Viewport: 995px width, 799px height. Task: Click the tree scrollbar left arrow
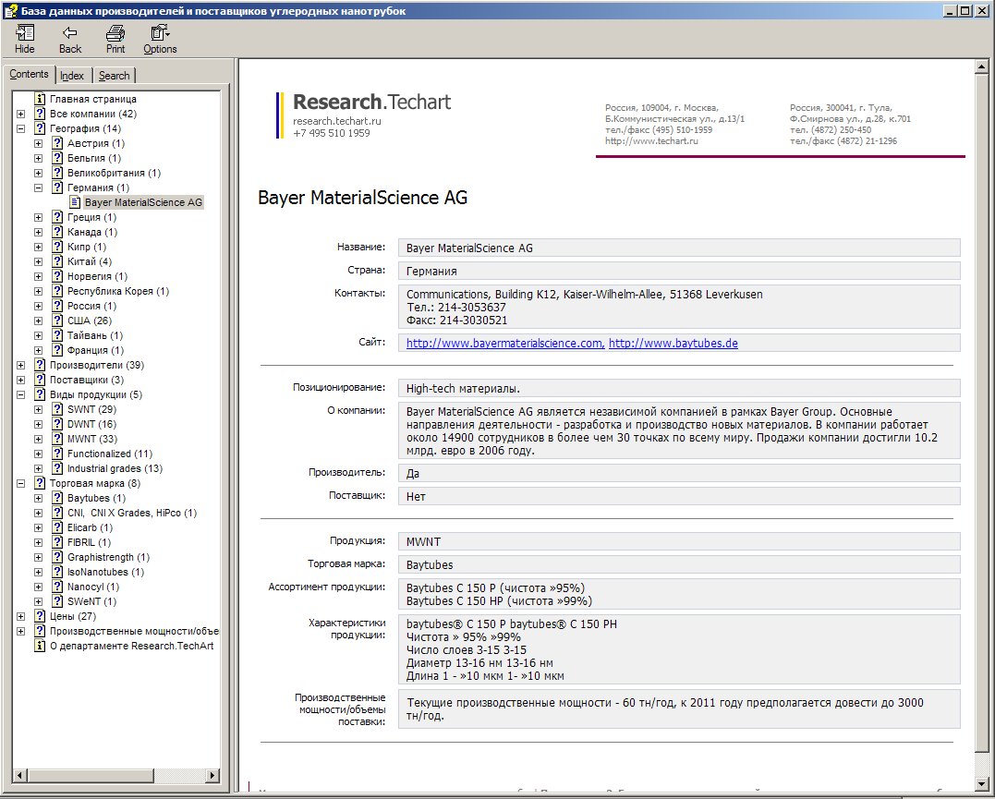point(19,776)
